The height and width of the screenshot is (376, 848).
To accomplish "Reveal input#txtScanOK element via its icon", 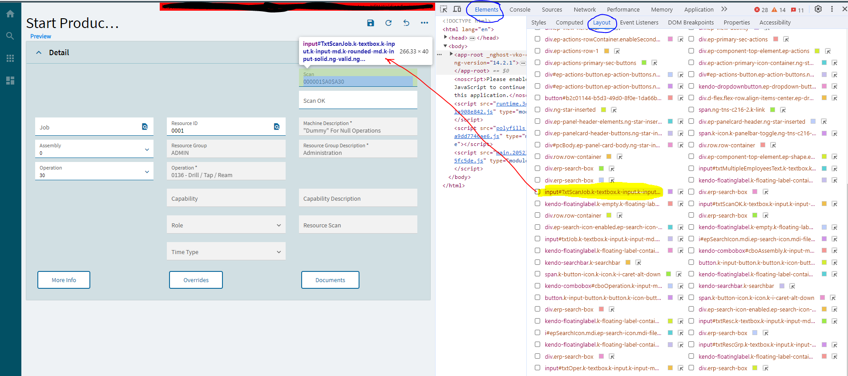I will [834, 204].
